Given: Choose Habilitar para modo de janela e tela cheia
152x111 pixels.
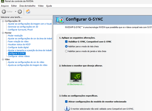Looking at the screenshot, I should click(66, 51).
